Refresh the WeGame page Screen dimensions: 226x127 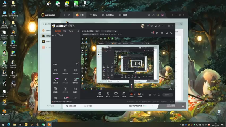69,15
